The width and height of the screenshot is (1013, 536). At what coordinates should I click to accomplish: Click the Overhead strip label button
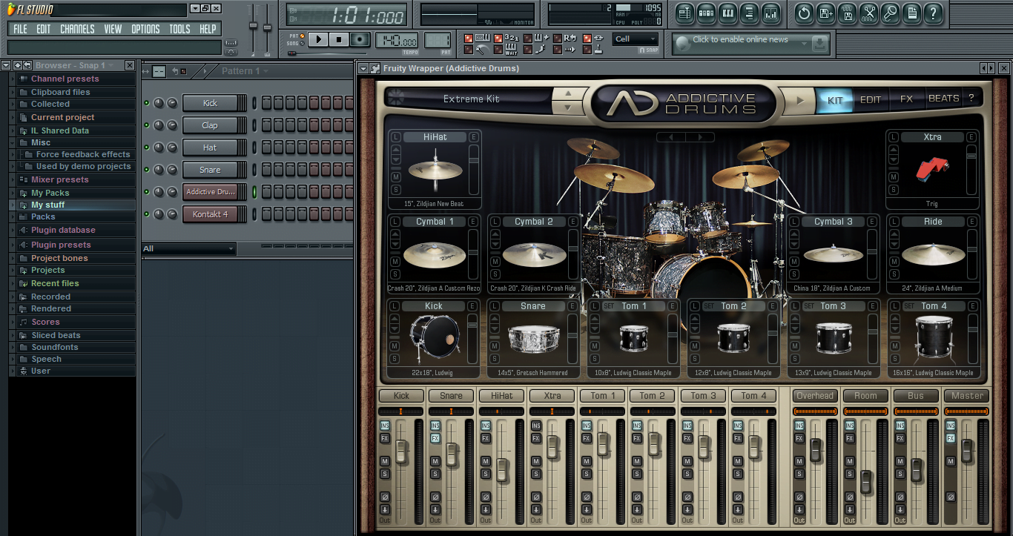click(x=815, y=396)
